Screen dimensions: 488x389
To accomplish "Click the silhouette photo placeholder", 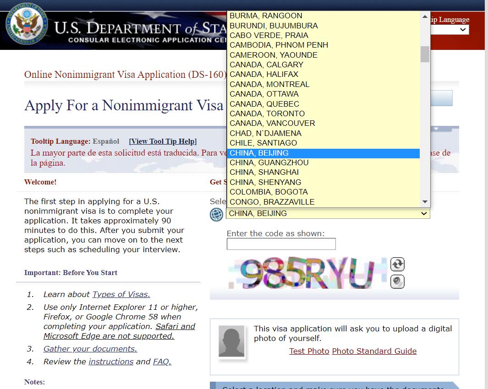I will click(231, 341).
